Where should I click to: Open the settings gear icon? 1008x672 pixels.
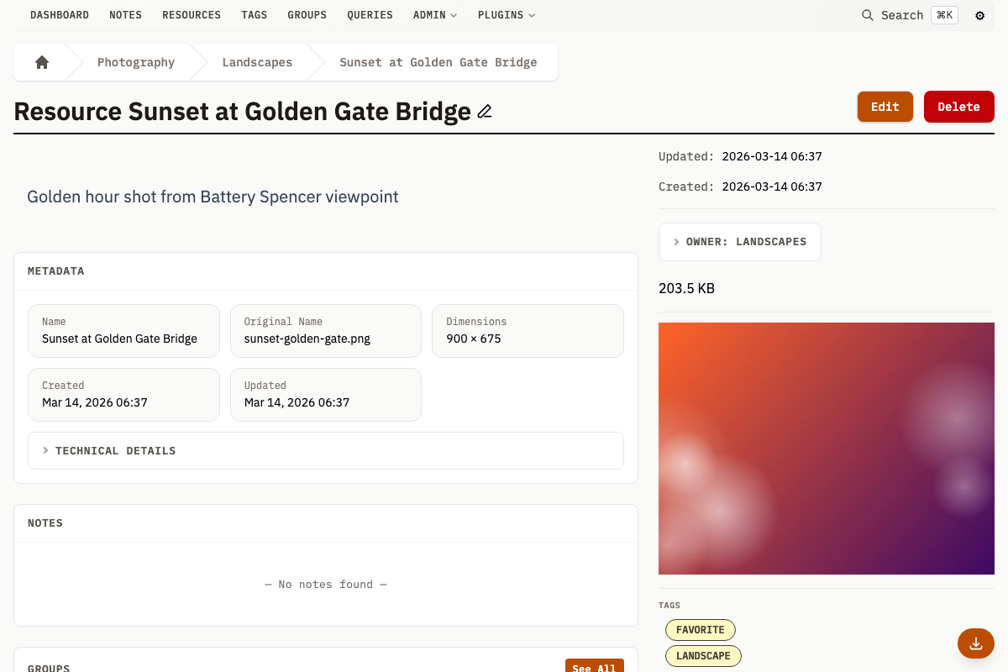coord(979,15)
